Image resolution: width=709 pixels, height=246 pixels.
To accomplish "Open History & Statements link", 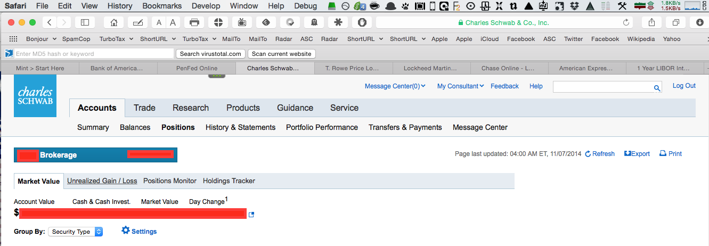I will (x=240, y=127).
